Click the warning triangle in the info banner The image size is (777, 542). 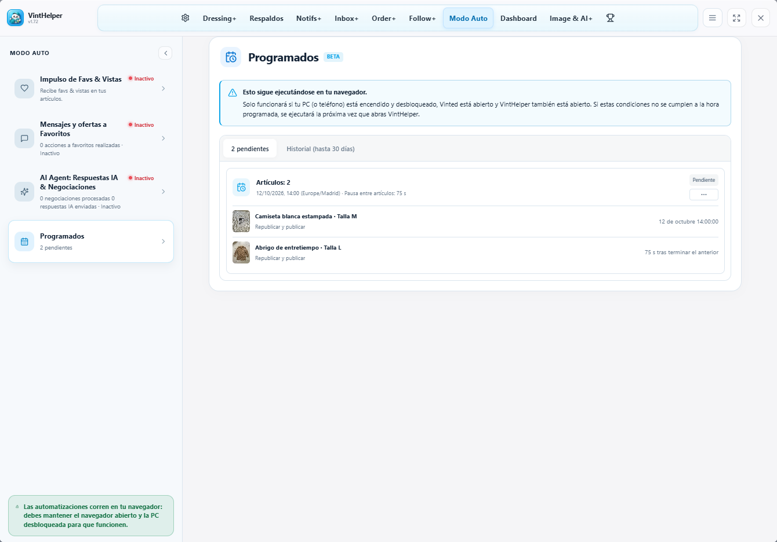(x=233, y=93)
